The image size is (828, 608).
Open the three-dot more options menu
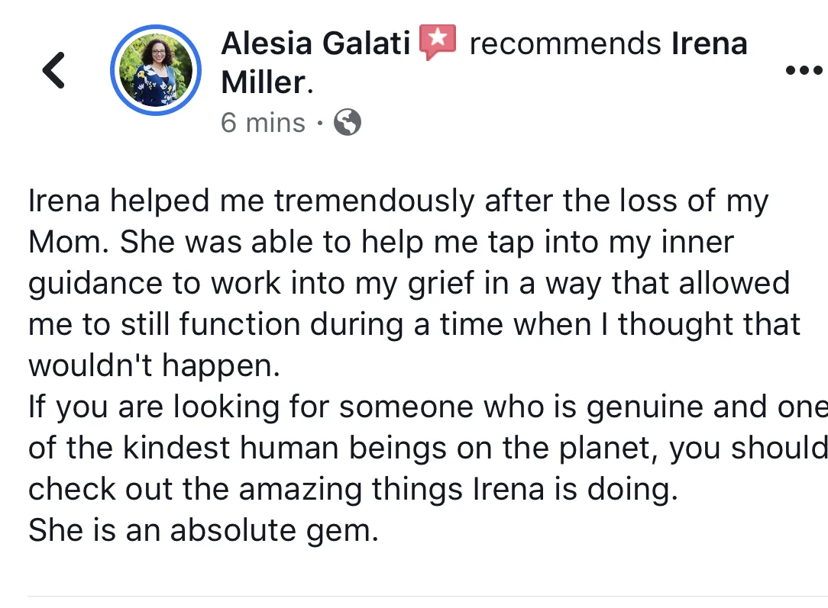click(x=803, y=70)
